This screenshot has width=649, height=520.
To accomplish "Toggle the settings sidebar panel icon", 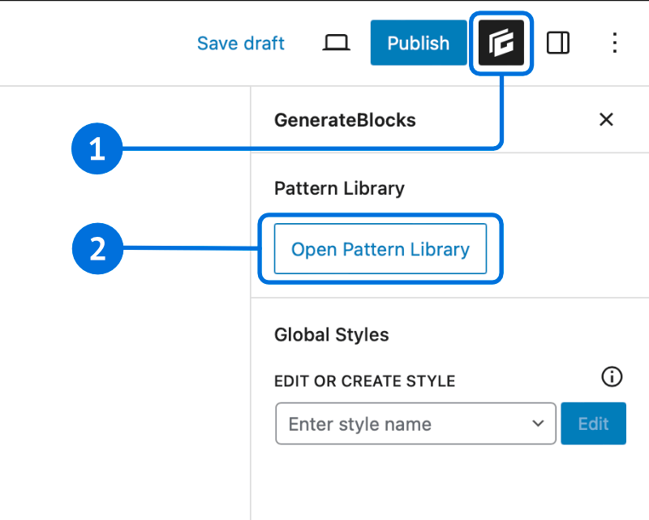I will tap(558, 43).
